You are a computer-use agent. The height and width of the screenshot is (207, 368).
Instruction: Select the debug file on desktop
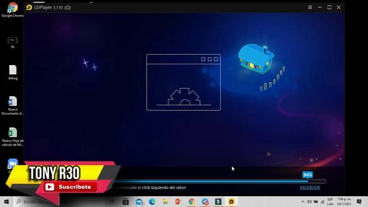(x=13, y=72)
